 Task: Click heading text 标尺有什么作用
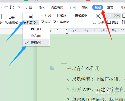pos(83,68)
